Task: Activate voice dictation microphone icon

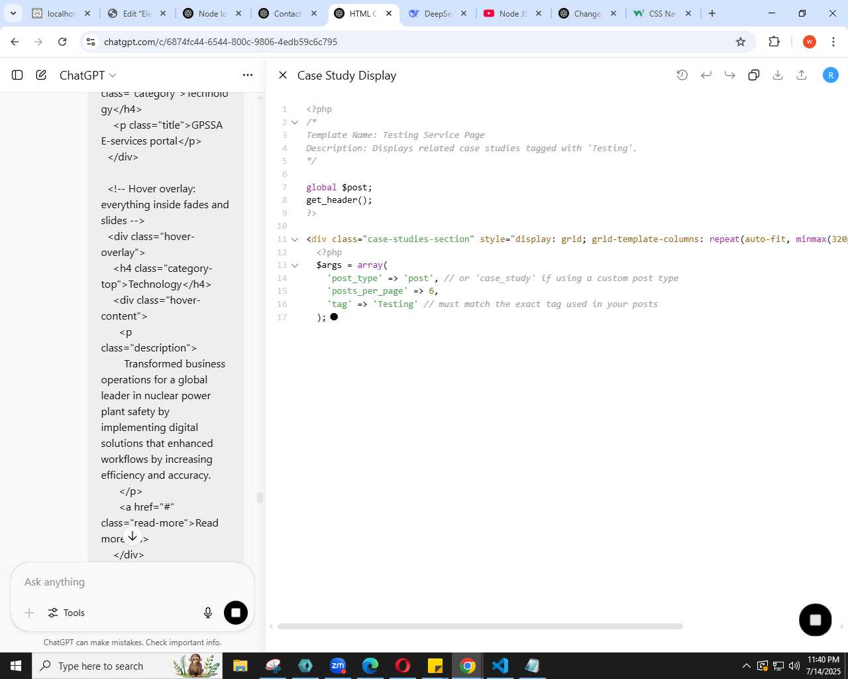Action: [x=208, y=613]
